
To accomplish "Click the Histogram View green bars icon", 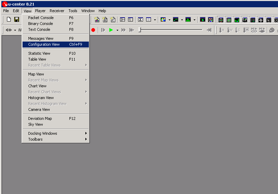I will tap(188, 19).
